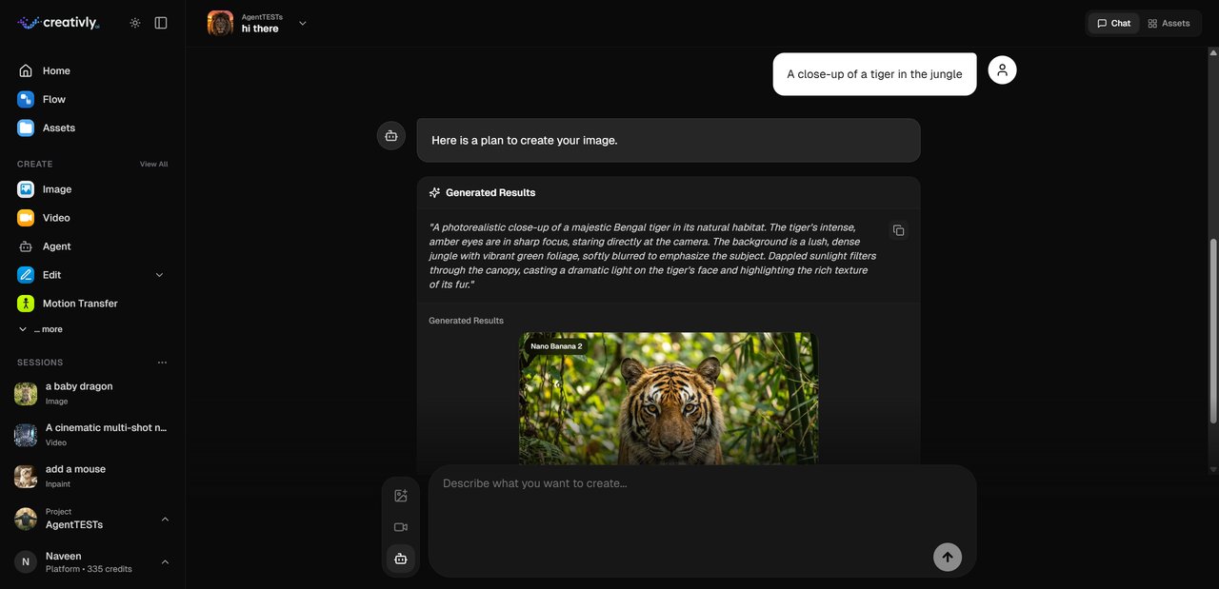This screenshot has height=589, width=1219.
Task: Expand the Edit submenu chevron
Action: (159, 275)
